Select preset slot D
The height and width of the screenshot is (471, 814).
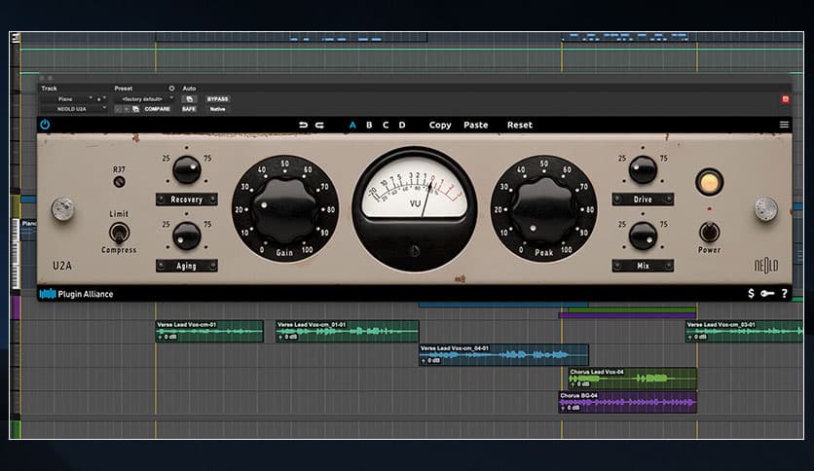point(402,125)
